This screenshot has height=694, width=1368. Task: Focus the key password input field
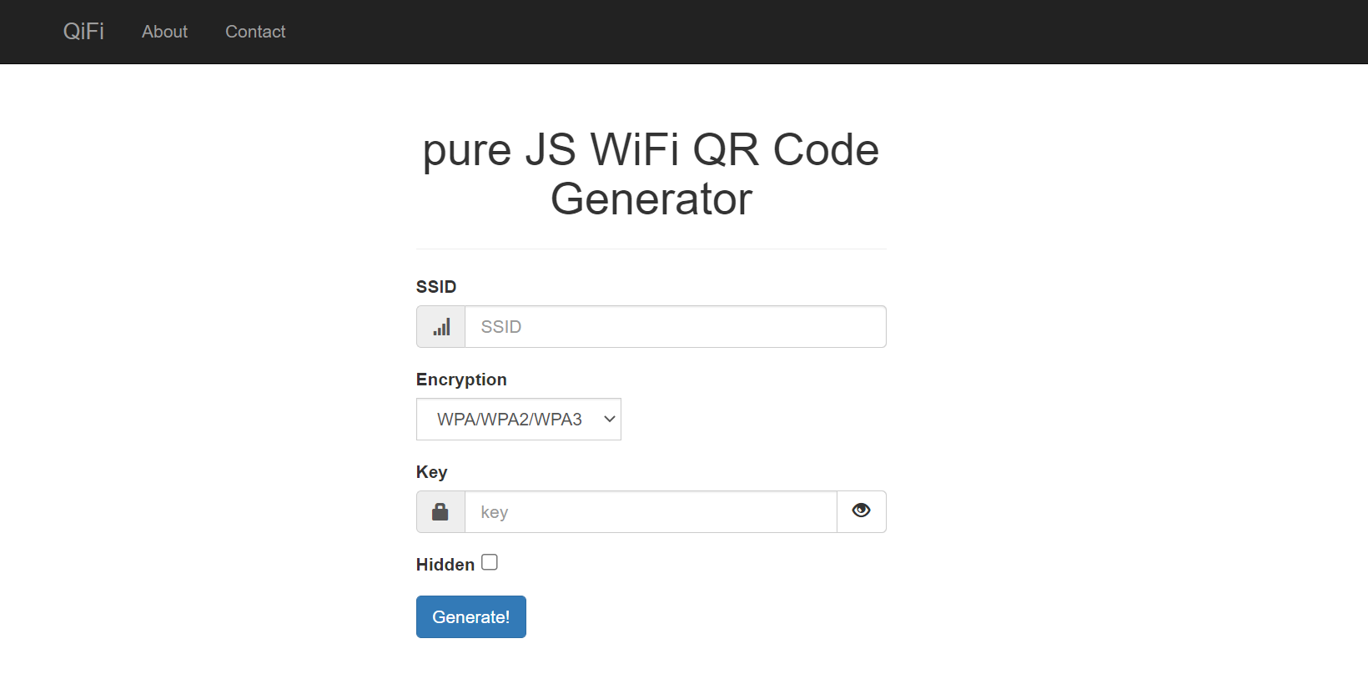click(651, 512)
